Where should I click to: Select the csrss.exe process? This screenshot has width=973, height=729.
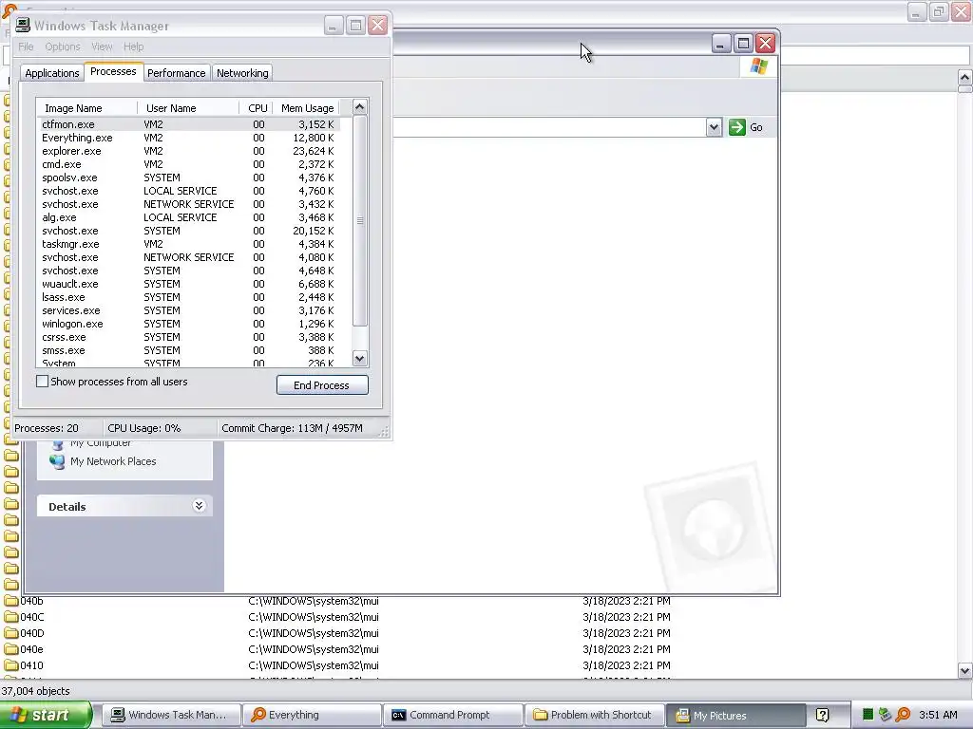pos(189,337)
